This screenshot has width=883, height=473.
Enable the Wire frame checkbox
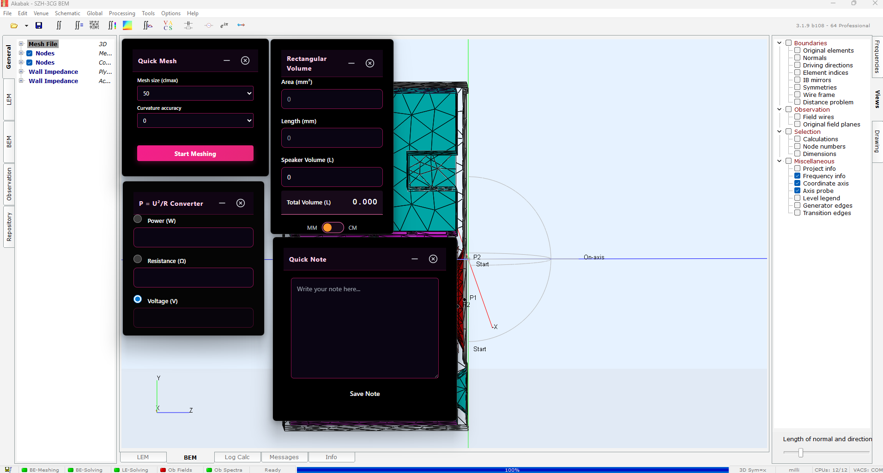click(797, 95)
